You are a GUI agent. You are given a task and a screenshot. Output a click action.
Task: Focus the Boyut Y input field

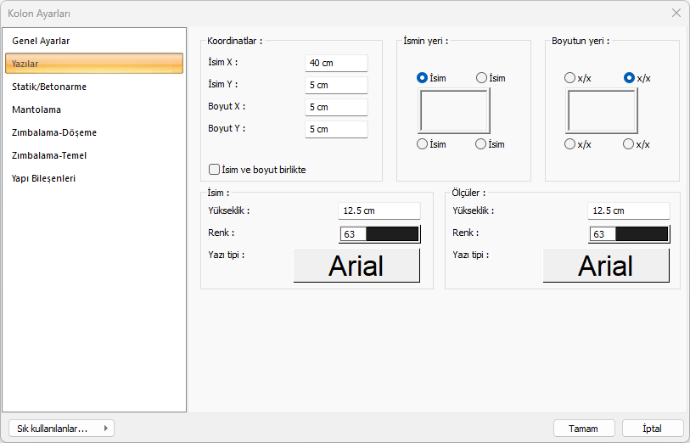[336, 130]
